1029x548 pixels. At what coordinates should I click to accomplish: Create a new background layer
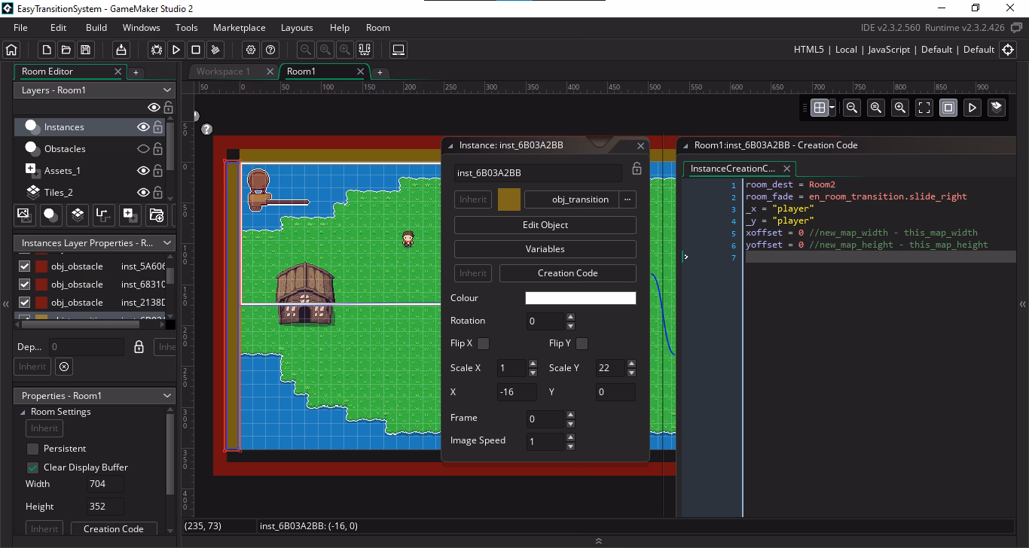(x=24, y=215)
